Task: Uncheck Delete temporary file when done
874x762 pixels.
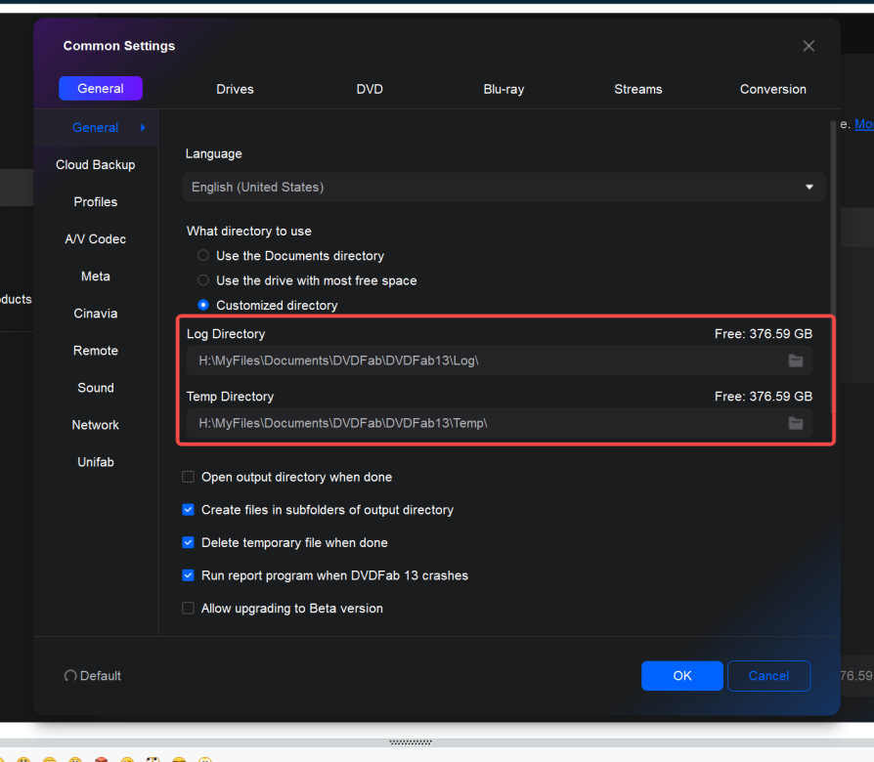Action: coord(189,542)
